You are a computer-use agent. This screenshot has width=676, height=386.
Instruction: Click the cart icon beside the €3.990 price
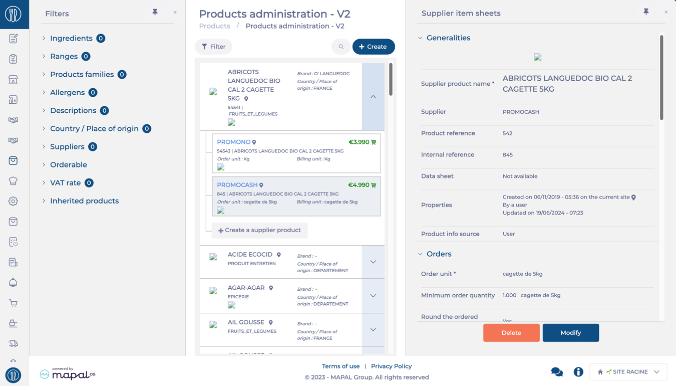coord(374,142)
